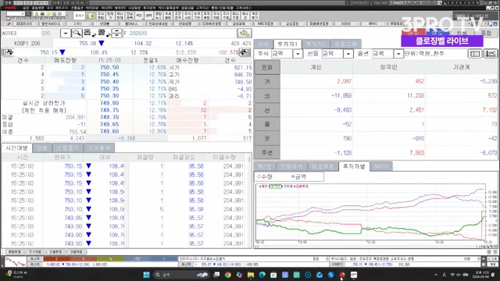This screenshot has width=500, height=281.
Task: Click the time table vertical scrollbar
Action: coord(250,201)
